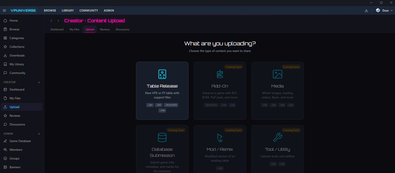
Task: Click the Categories grid icon
Action: point(5,38)
